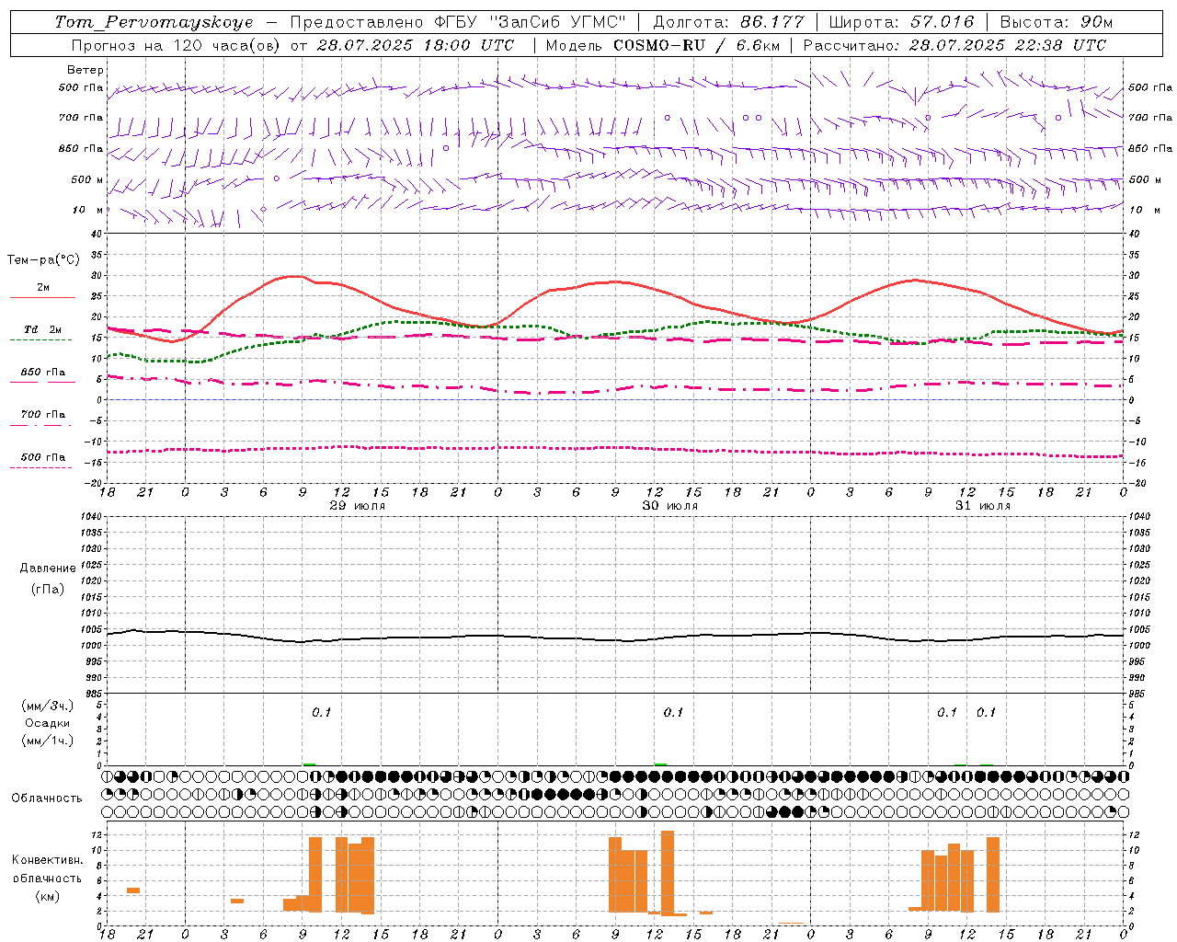Click the Давление panel label
Screen dimensions: 1177x942
coord(48,569)
